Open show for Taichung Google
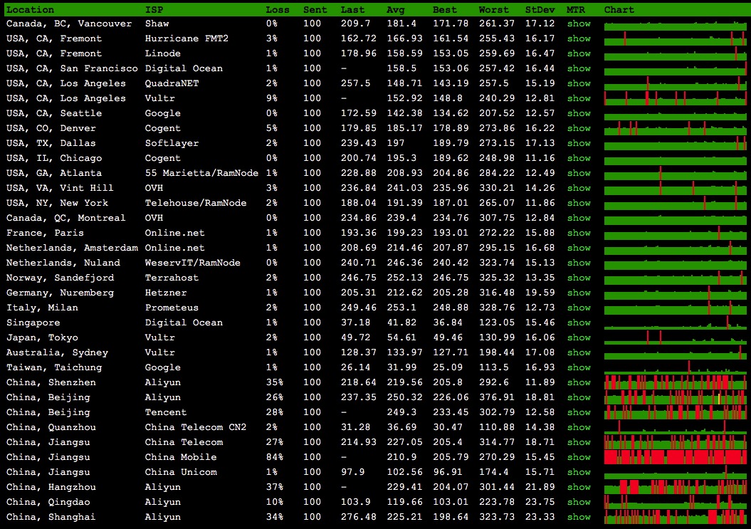 pyautogui.click(x=579, y=367)
